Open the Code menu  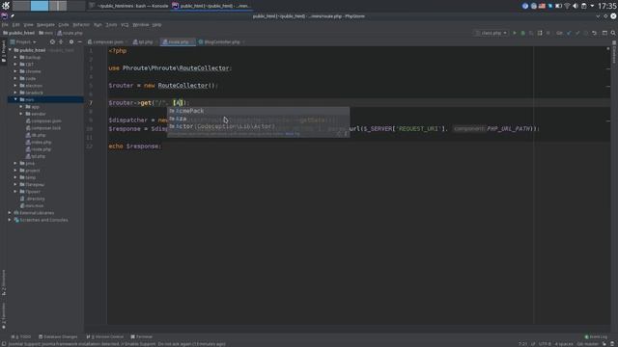(x=64, y=25)
